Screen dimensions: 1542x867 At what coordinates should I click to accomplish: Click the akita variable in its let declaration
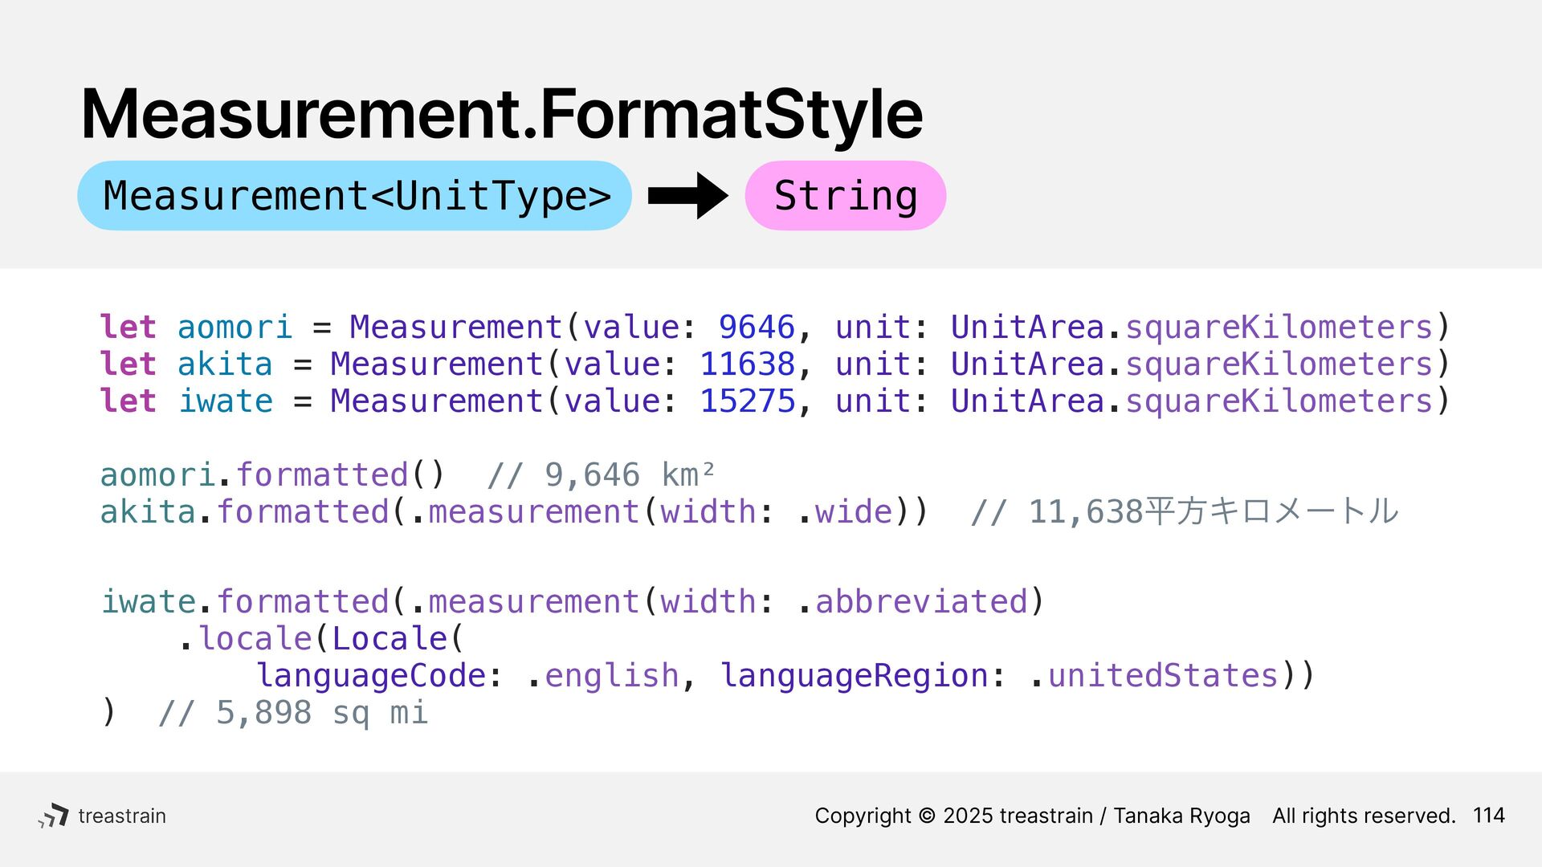pos(225,364)
